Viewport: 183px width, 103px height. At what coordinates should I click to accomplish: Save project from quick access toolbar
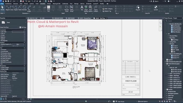(x=8, y=1)
